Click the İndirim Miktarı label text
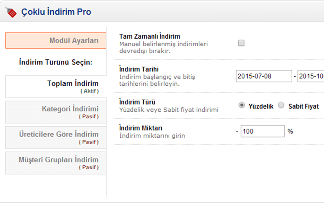This screenshot has height=203, width=324. 141,128
